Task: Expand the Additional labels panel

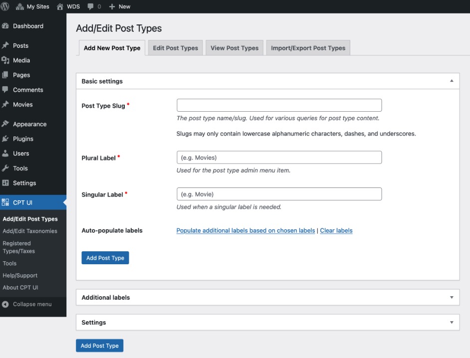Action: pos(452,297)
